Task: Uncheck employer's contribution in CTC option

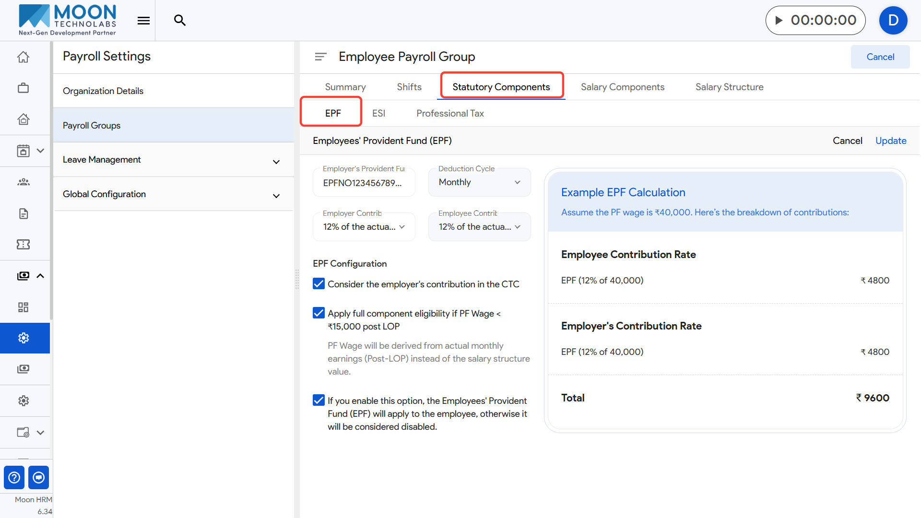Action: click(x=319, y=284)
